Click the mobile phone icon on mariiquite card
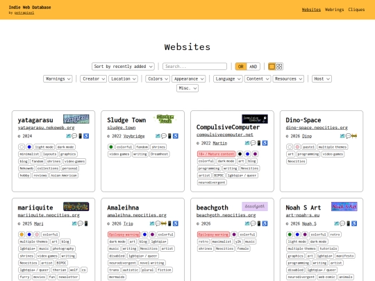Image resolution: width=375 pixels, height=281 pixels. (86, 223)
